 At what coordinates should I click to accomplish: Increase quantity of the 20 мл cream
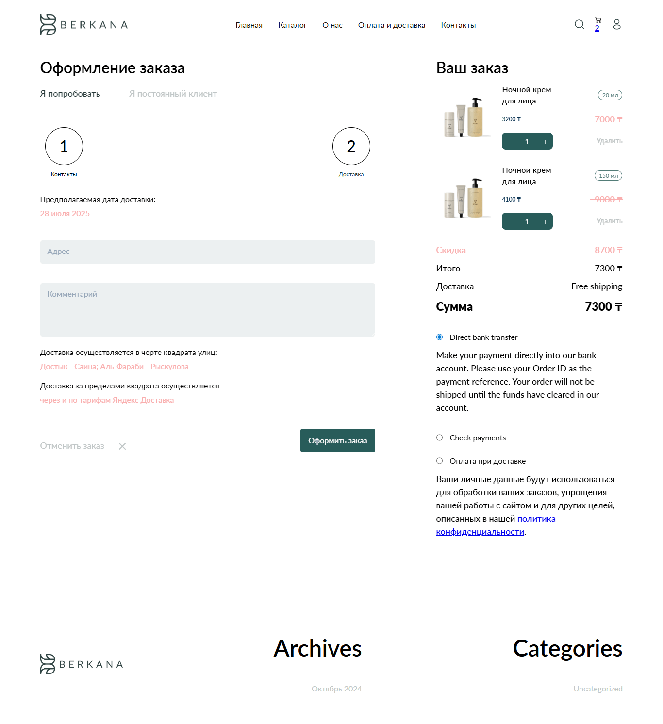545,141
